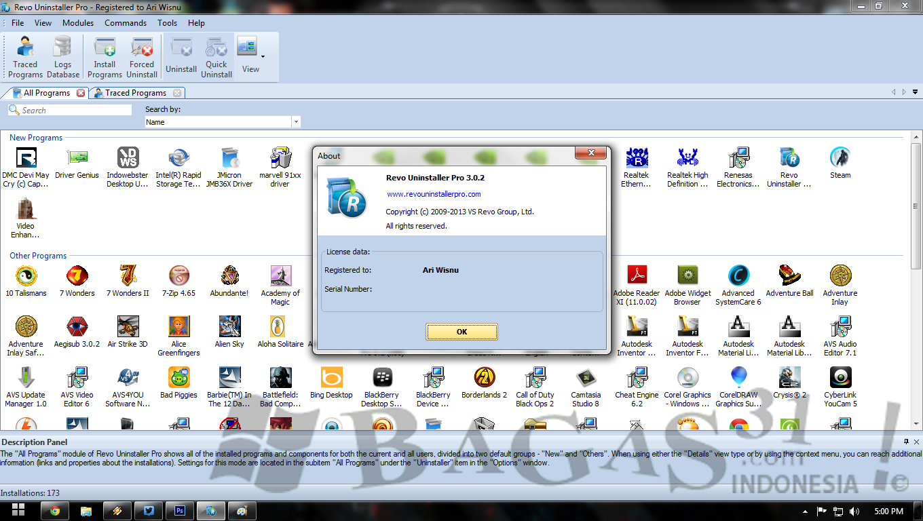The image size is (923, 521).
Task: Open the Modules menu
Action: pyautogui.click(x=78, y=22)
